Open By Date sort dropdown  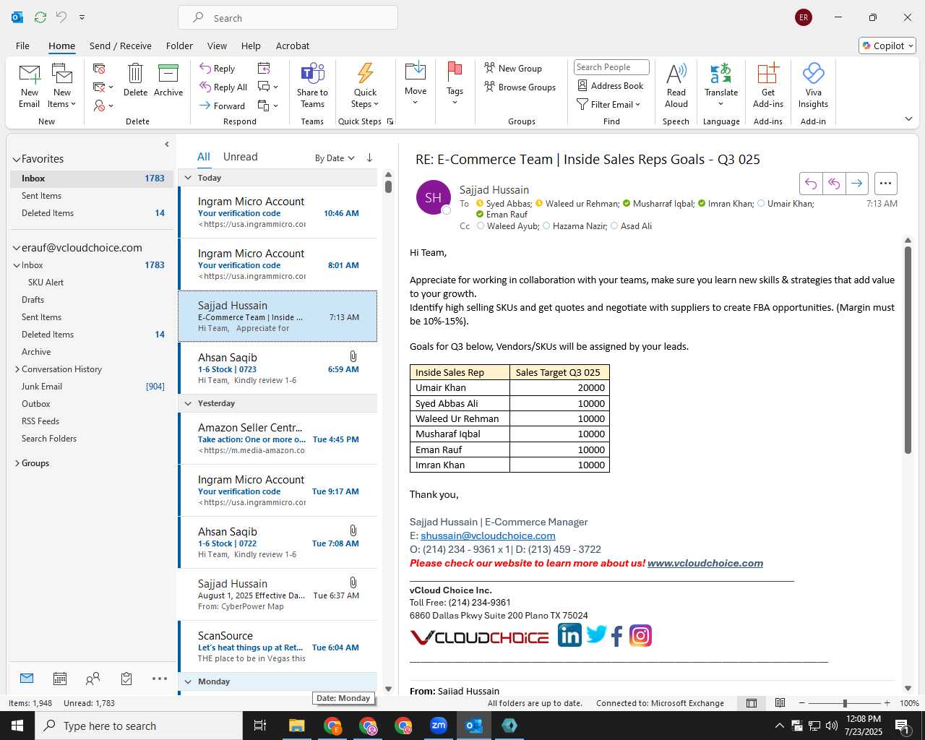point(335,158)
